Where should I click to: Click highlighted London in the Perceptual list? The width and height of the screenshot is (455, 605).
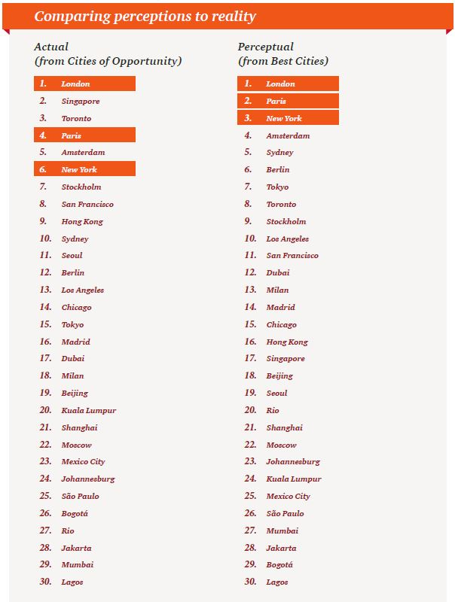point(288,84)
